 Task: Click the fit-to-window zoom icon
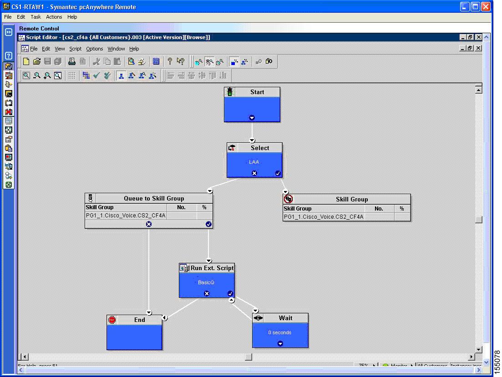(x=58, y=75)
